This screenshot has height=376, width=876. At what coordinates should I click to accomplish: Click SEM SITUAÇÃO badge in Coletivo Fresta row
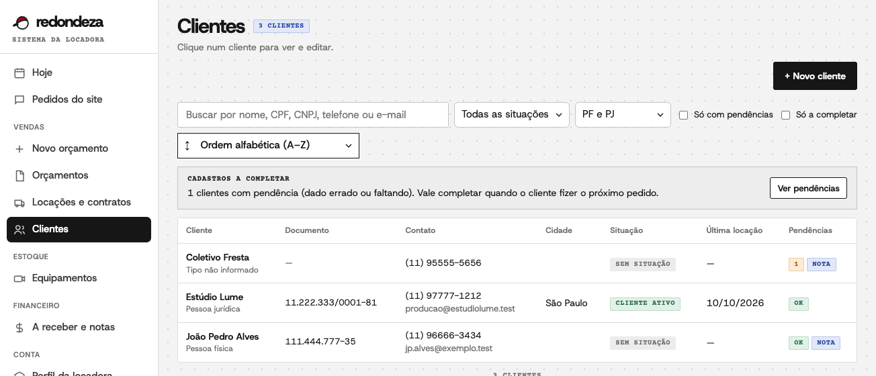[643, 264]
